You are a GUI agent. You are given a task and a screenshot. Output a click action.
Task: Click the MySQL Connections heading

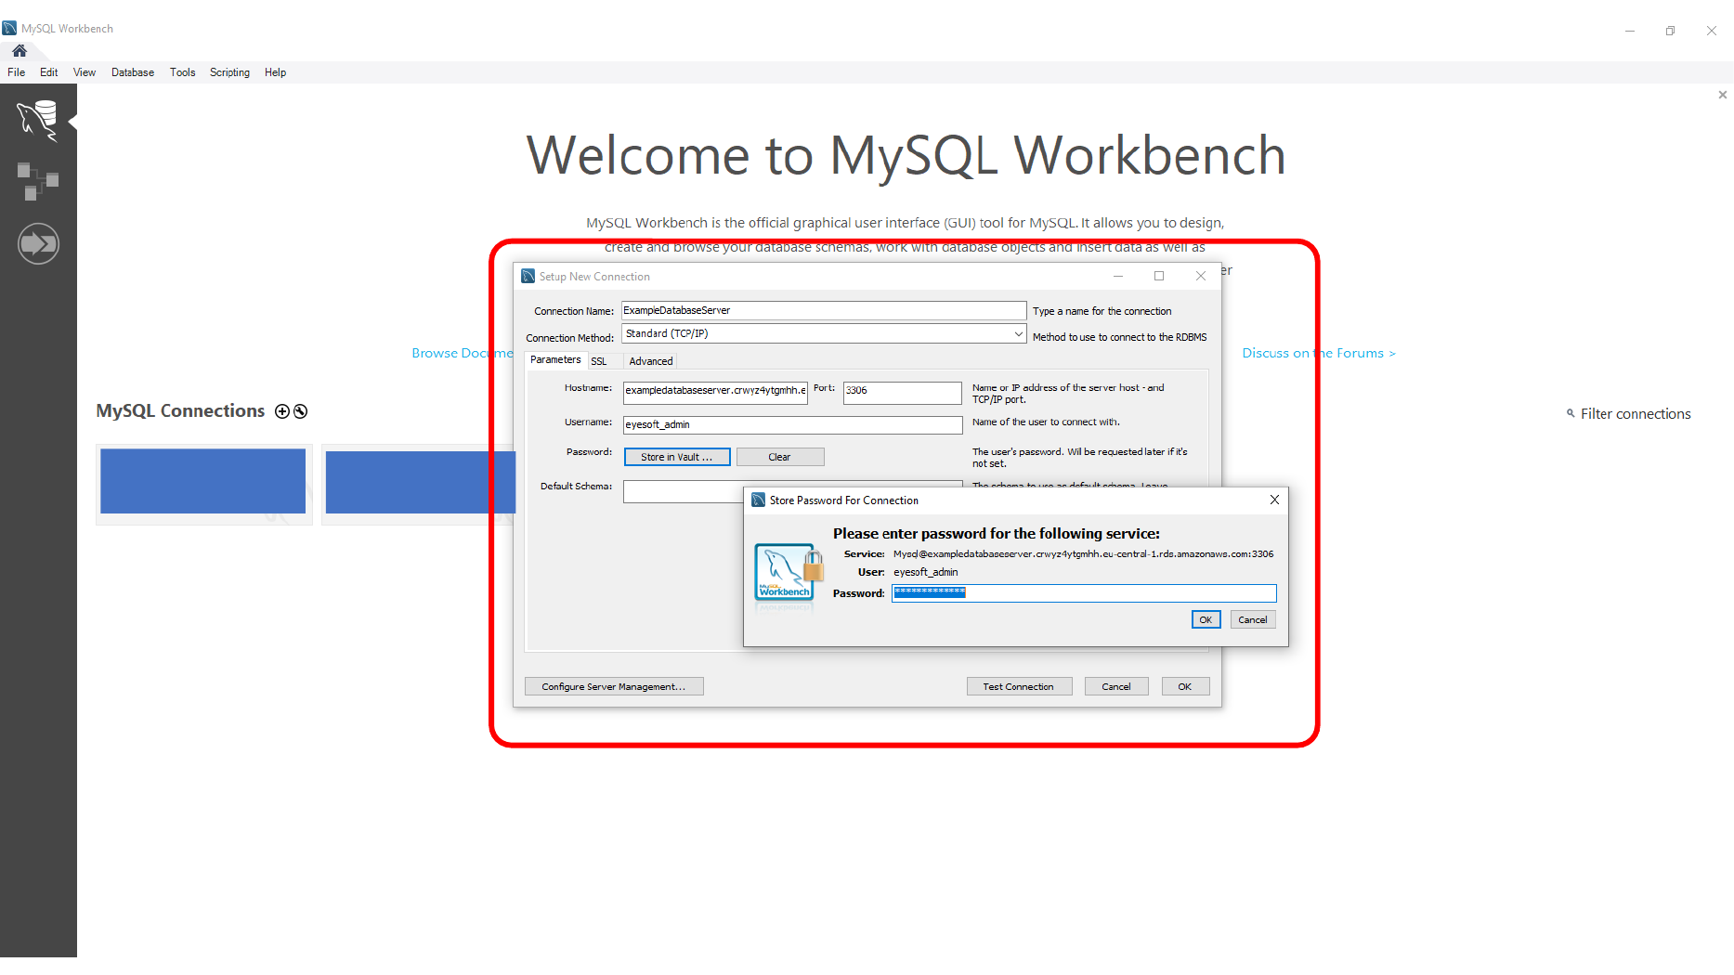180,410
